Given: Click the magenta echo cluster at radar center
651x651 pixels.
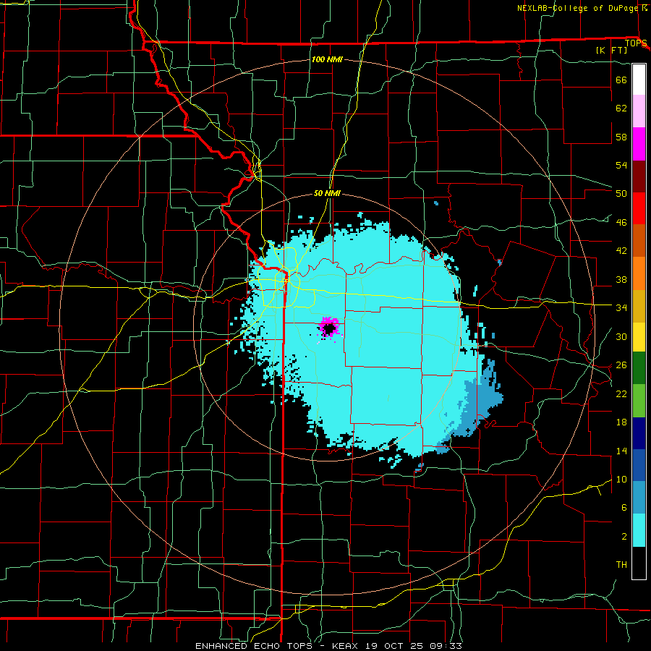Looking at the screenshot, I should point(329,328).
